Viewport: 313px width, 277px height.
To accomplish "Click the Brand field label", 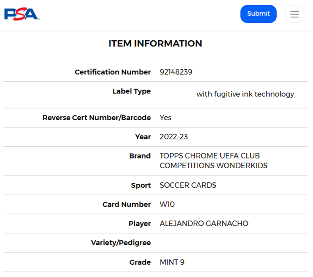I will pos(140,156).
